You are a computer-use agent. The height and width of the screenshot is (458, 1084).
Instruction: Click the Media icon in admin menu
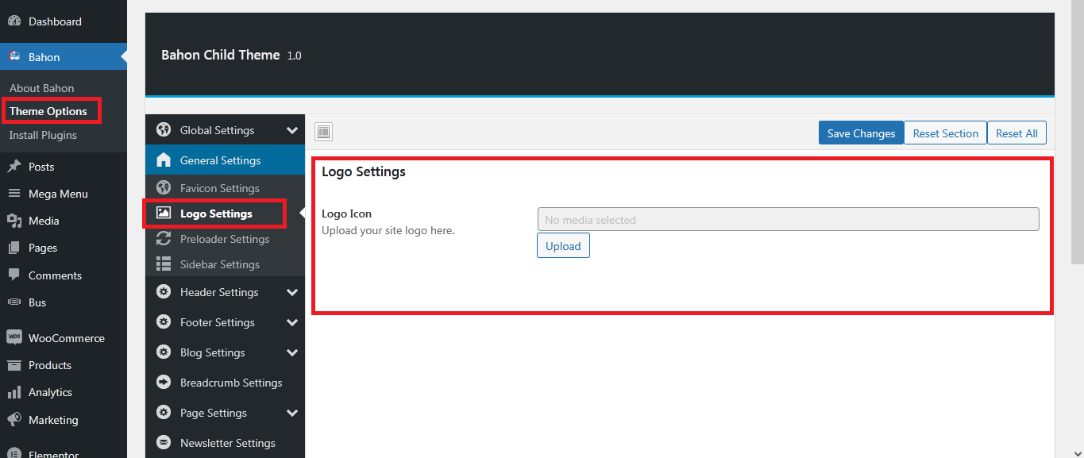(14, 221)
